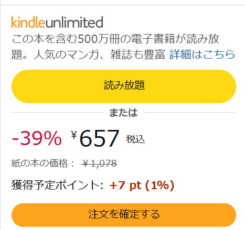Click the 獲得予定ポイント label
The width and height of the screenshot is (245, 230).
point(57,185)
